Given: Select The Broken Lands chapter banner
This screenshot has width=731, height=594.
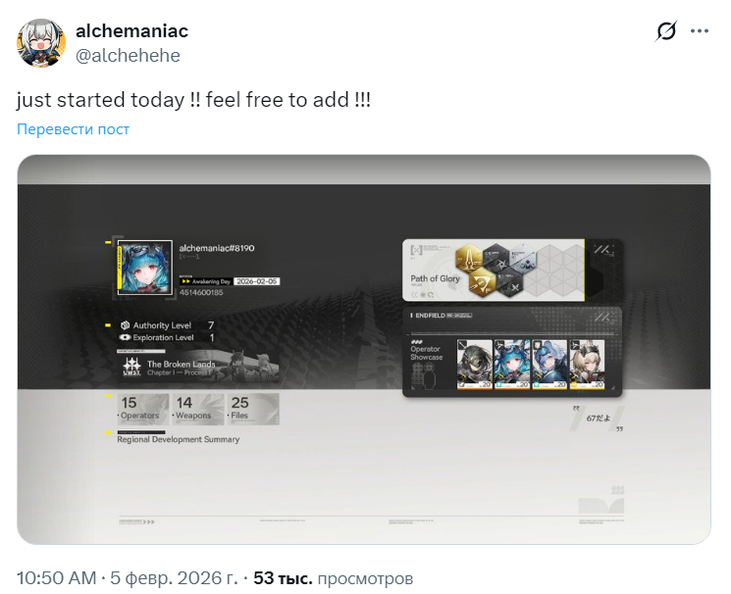Looking at the screenshot, I should [198, 368].
